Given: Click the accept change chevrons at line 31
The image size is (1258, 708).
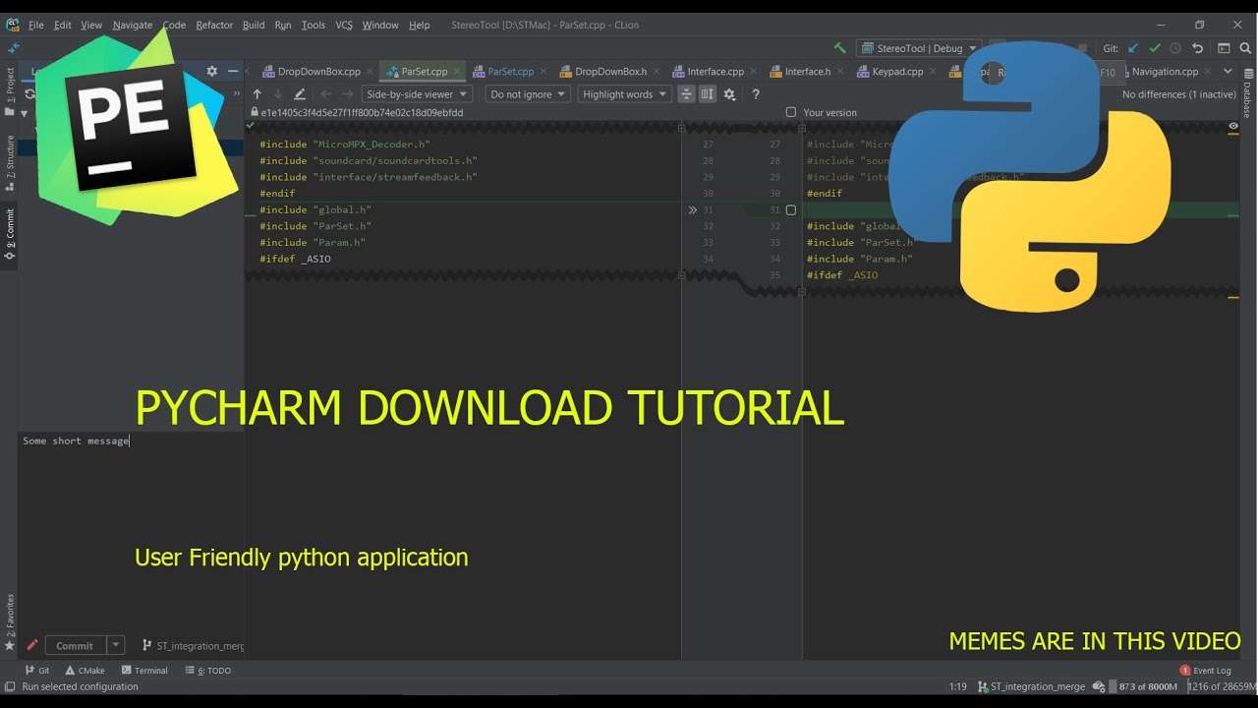Looking at the screenshot, I should [692, 210].
